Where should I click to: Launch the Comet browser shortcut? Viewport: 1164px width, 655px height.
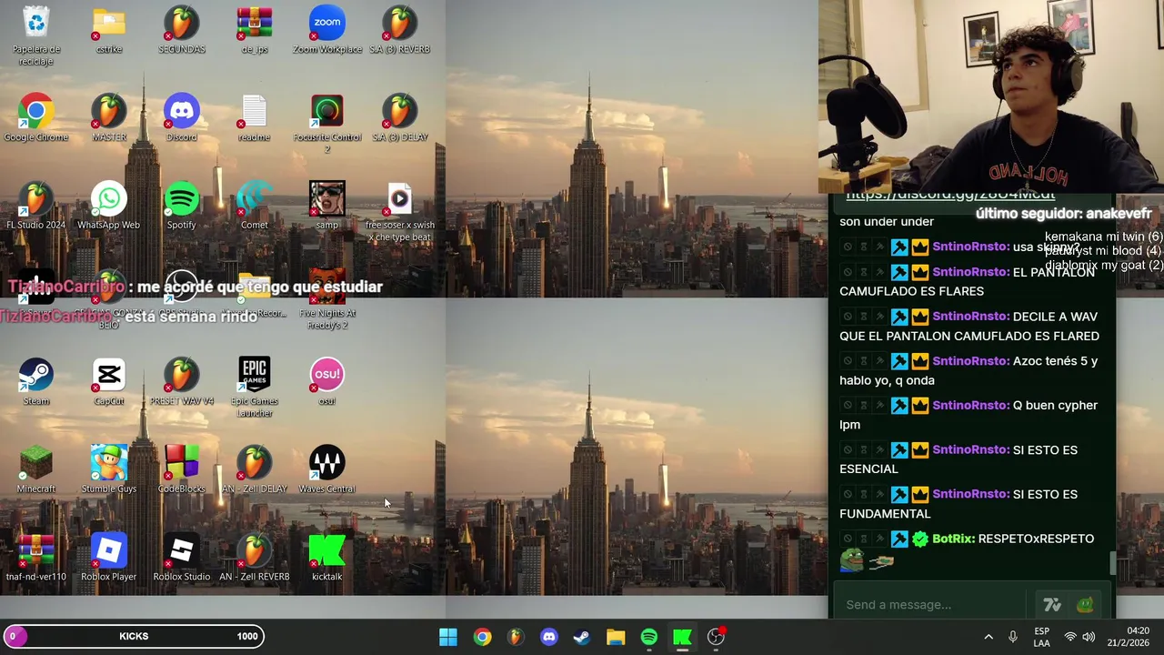(x=255, y=206)
